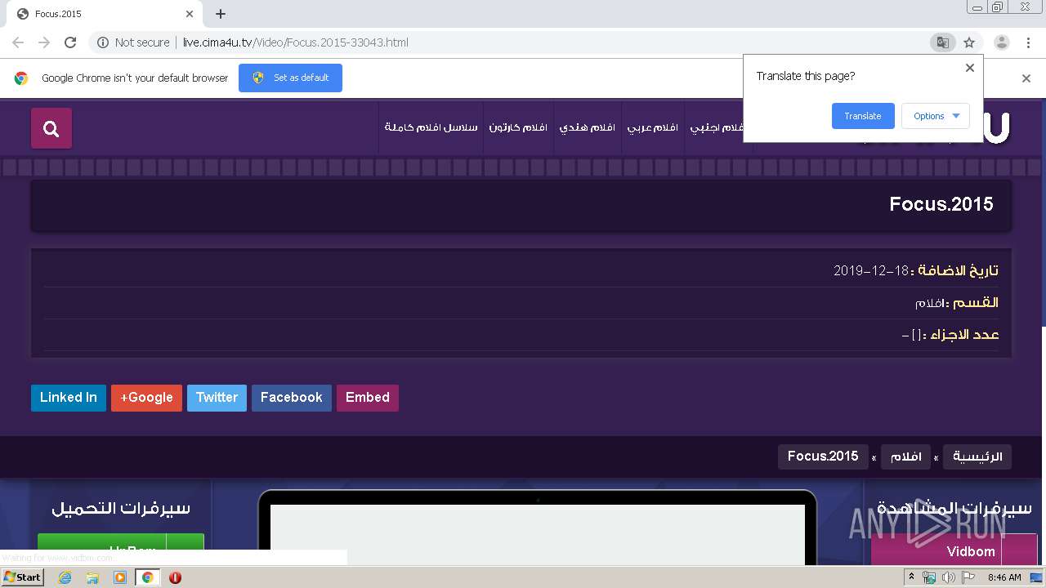Close the Translate this page popup
Image resolution: width=1046 pixels, height=588 pixels.
point(970,68)
